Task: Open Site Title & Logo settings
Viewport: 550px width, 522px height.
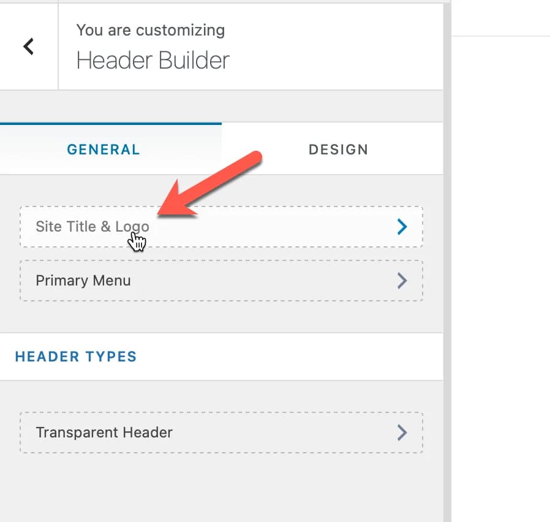Action: (92, 227)
